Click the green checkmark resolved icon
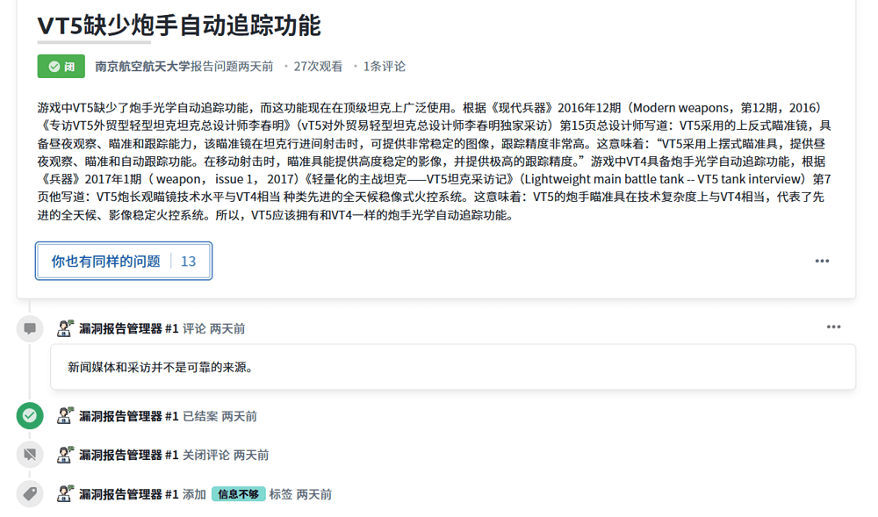 tap(30, 416)
